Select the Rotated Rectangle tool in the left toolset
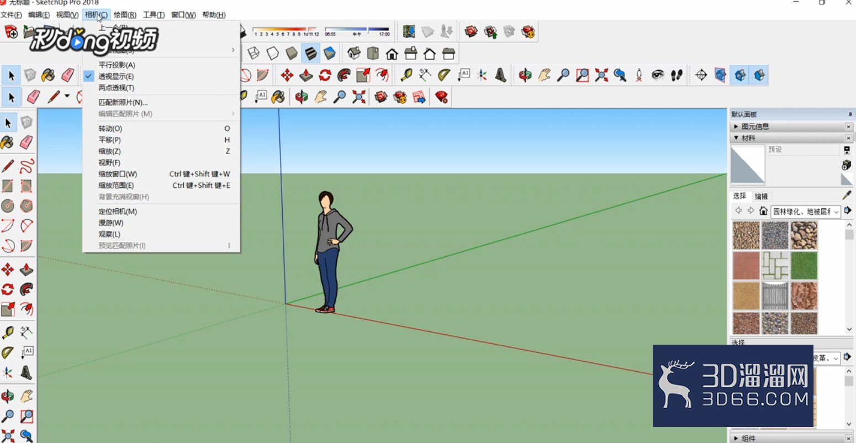Image resolution: width=856 pixels, height=443 pixels. (x=27, y=186)
